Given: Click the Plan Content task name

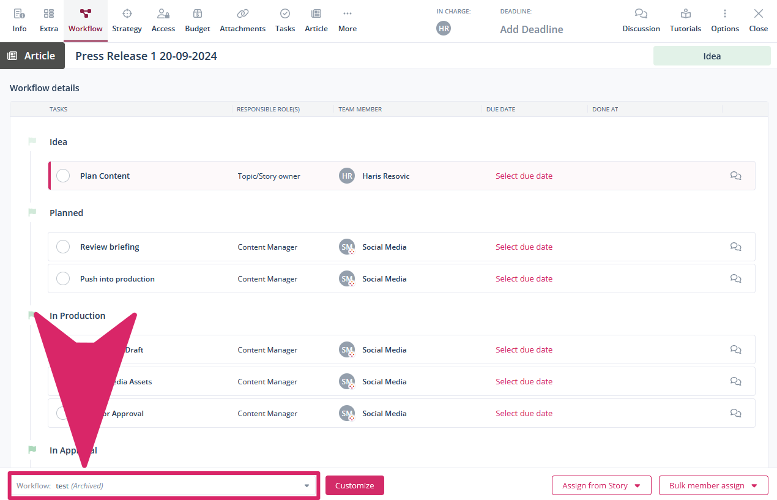Looking at the screenshot, I should (x=105, y=176).
